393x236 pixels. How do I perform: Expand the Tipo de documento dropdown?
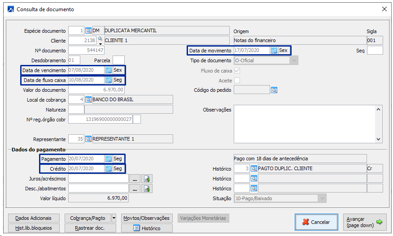pos(294,60)
